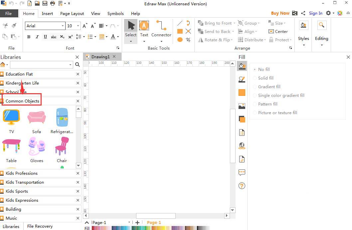The image size is (352, 230).
Task: Open the font name dropdown
Action: [63, 26]
